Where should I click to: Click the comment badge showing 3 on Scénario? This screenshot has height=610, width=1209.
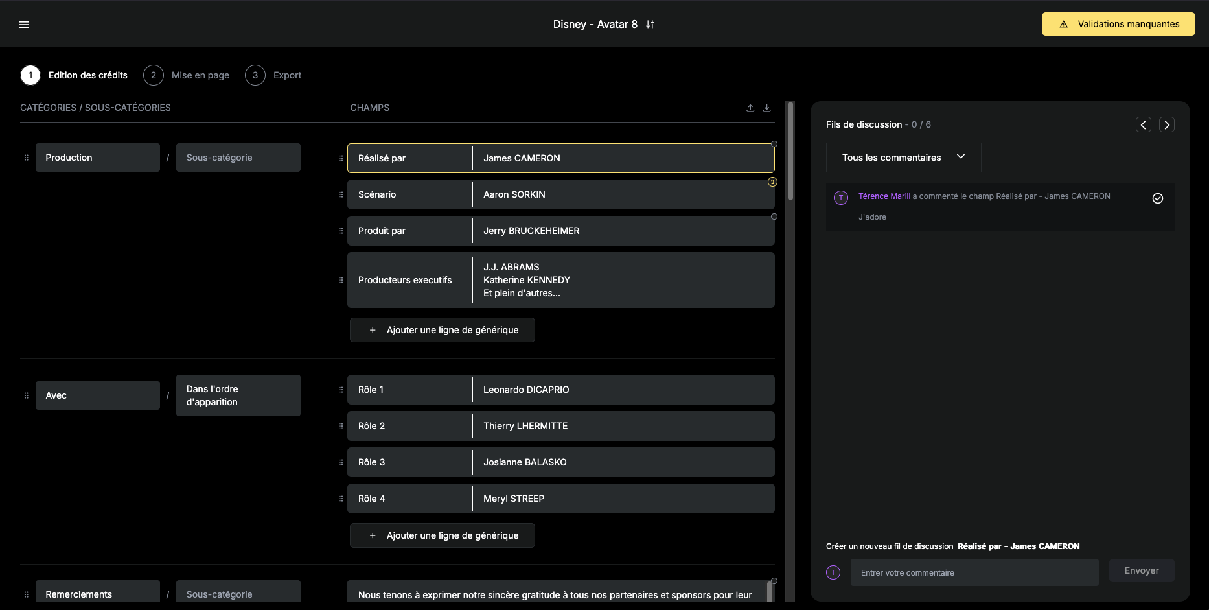coord(772,182)
